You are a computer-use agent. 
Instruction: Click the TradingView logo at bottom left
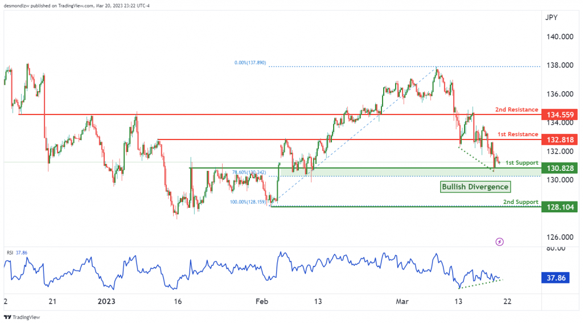pos(22,317)
